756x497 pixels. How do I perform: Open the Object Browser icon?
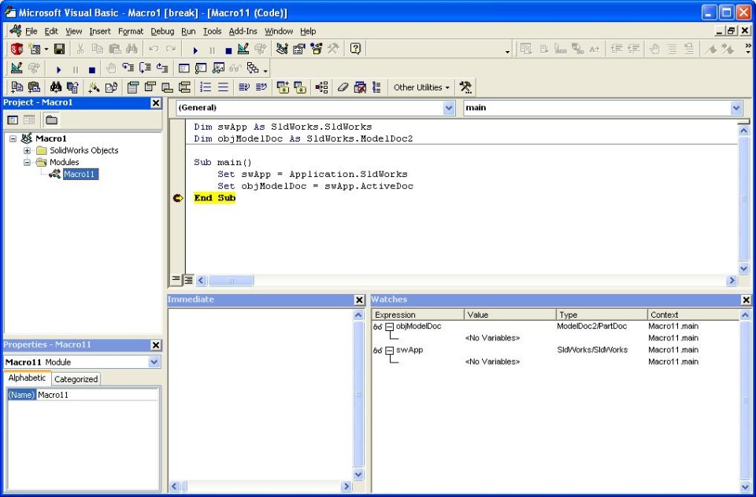click(x=317, y=49)
